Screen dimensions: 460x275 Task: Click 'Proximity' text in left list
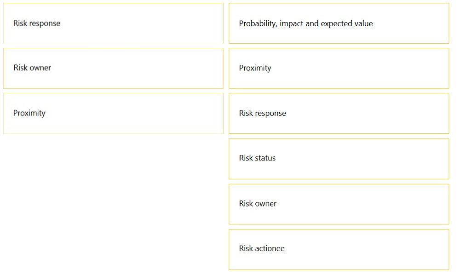point(29,113)
